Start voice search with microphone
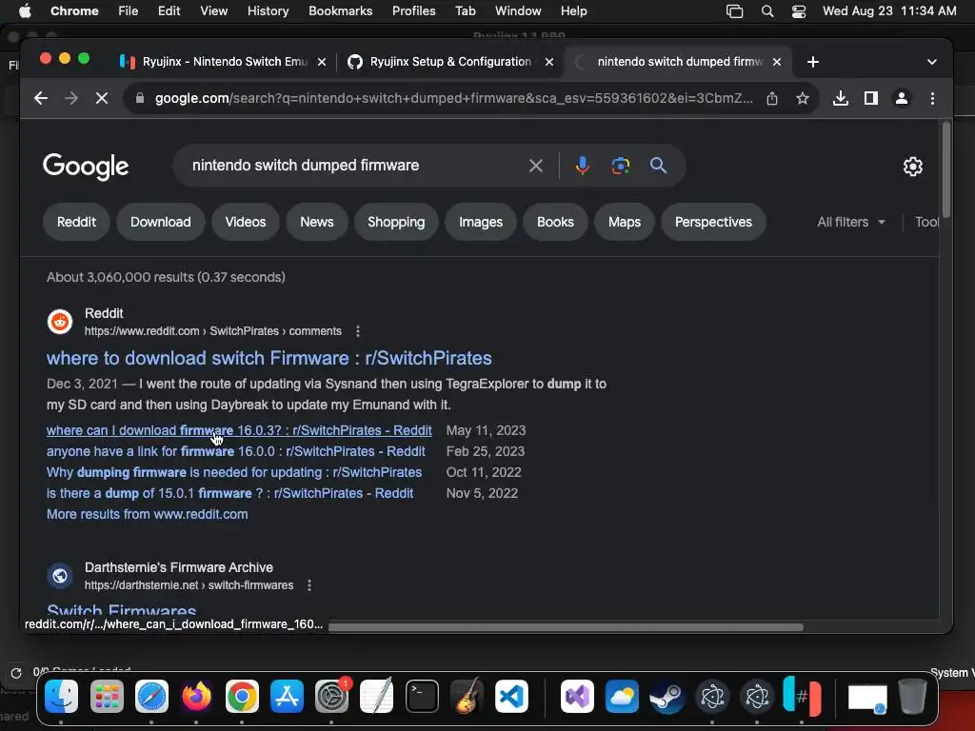The height and width of the screenshot is (731, 975). click(582, 166)
